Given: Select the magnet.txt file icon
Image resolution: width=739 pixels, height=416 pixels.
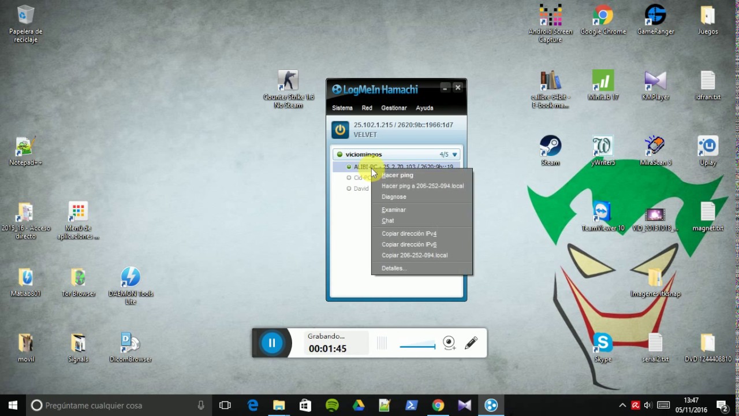Looking at the screenshot, I should coord(708,217).
